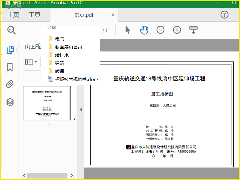Screen dimensions: 240x180
Task: Open the bookmarks panel icon
Action: coord(10,67)
